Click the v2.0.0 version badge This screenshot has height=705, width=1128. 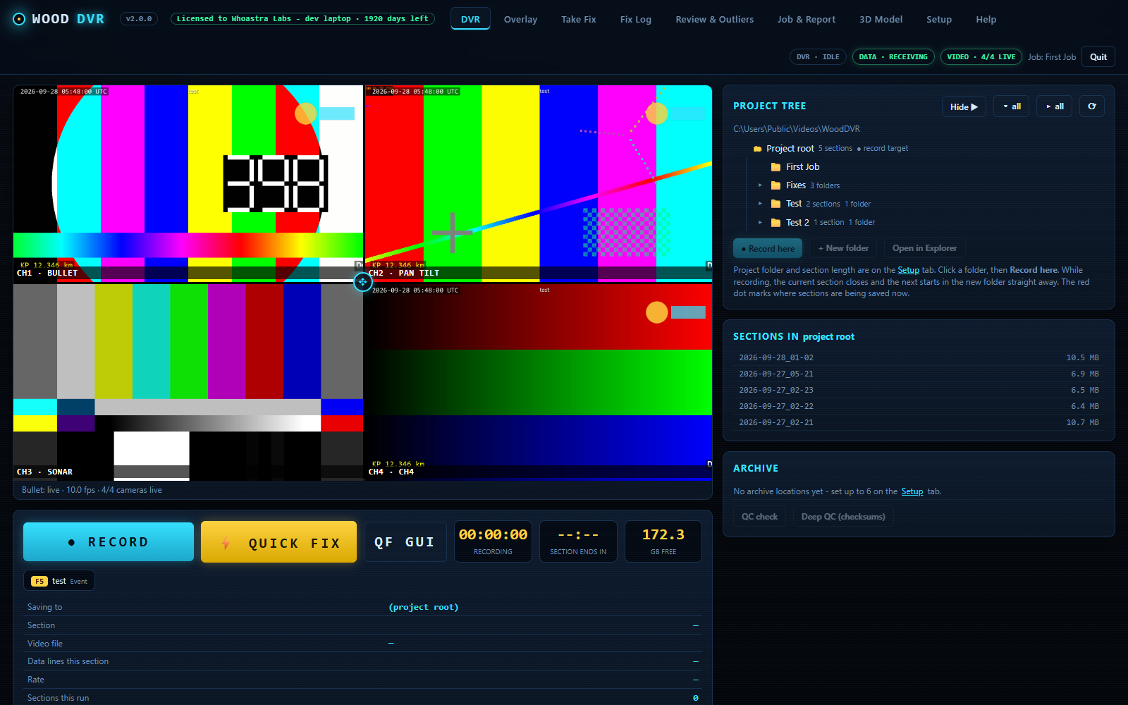139,19
